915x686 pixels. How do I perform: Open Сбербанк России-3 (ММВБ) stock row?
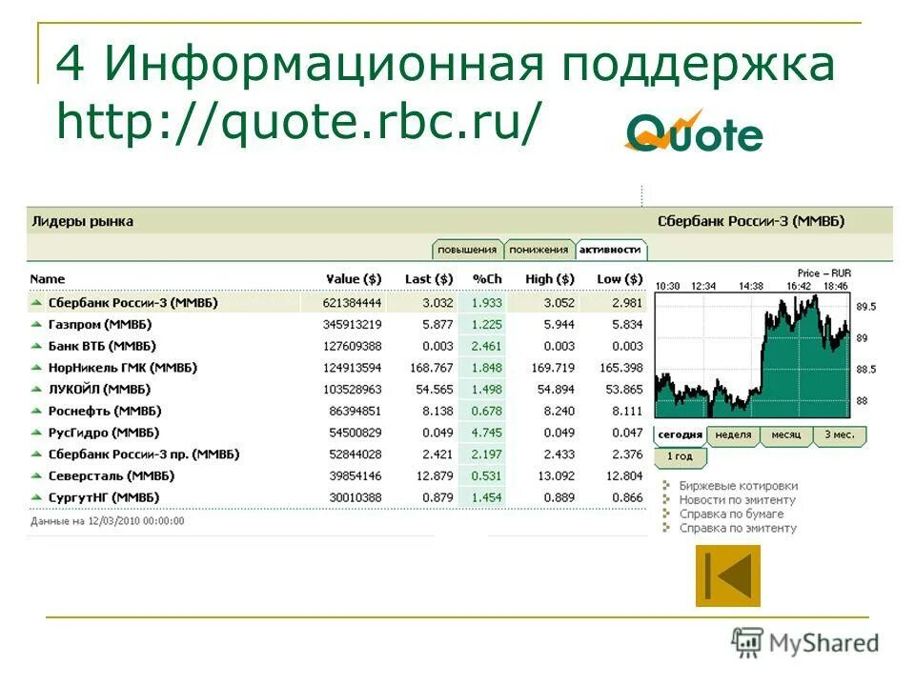tap(336, 302)
